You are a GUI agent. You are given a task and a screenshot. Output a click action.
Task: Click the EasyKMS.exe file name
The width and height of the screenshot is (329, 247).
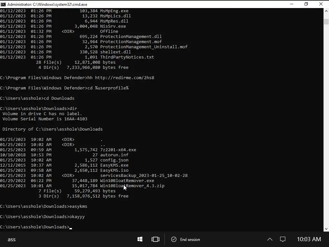coord(114,165)
